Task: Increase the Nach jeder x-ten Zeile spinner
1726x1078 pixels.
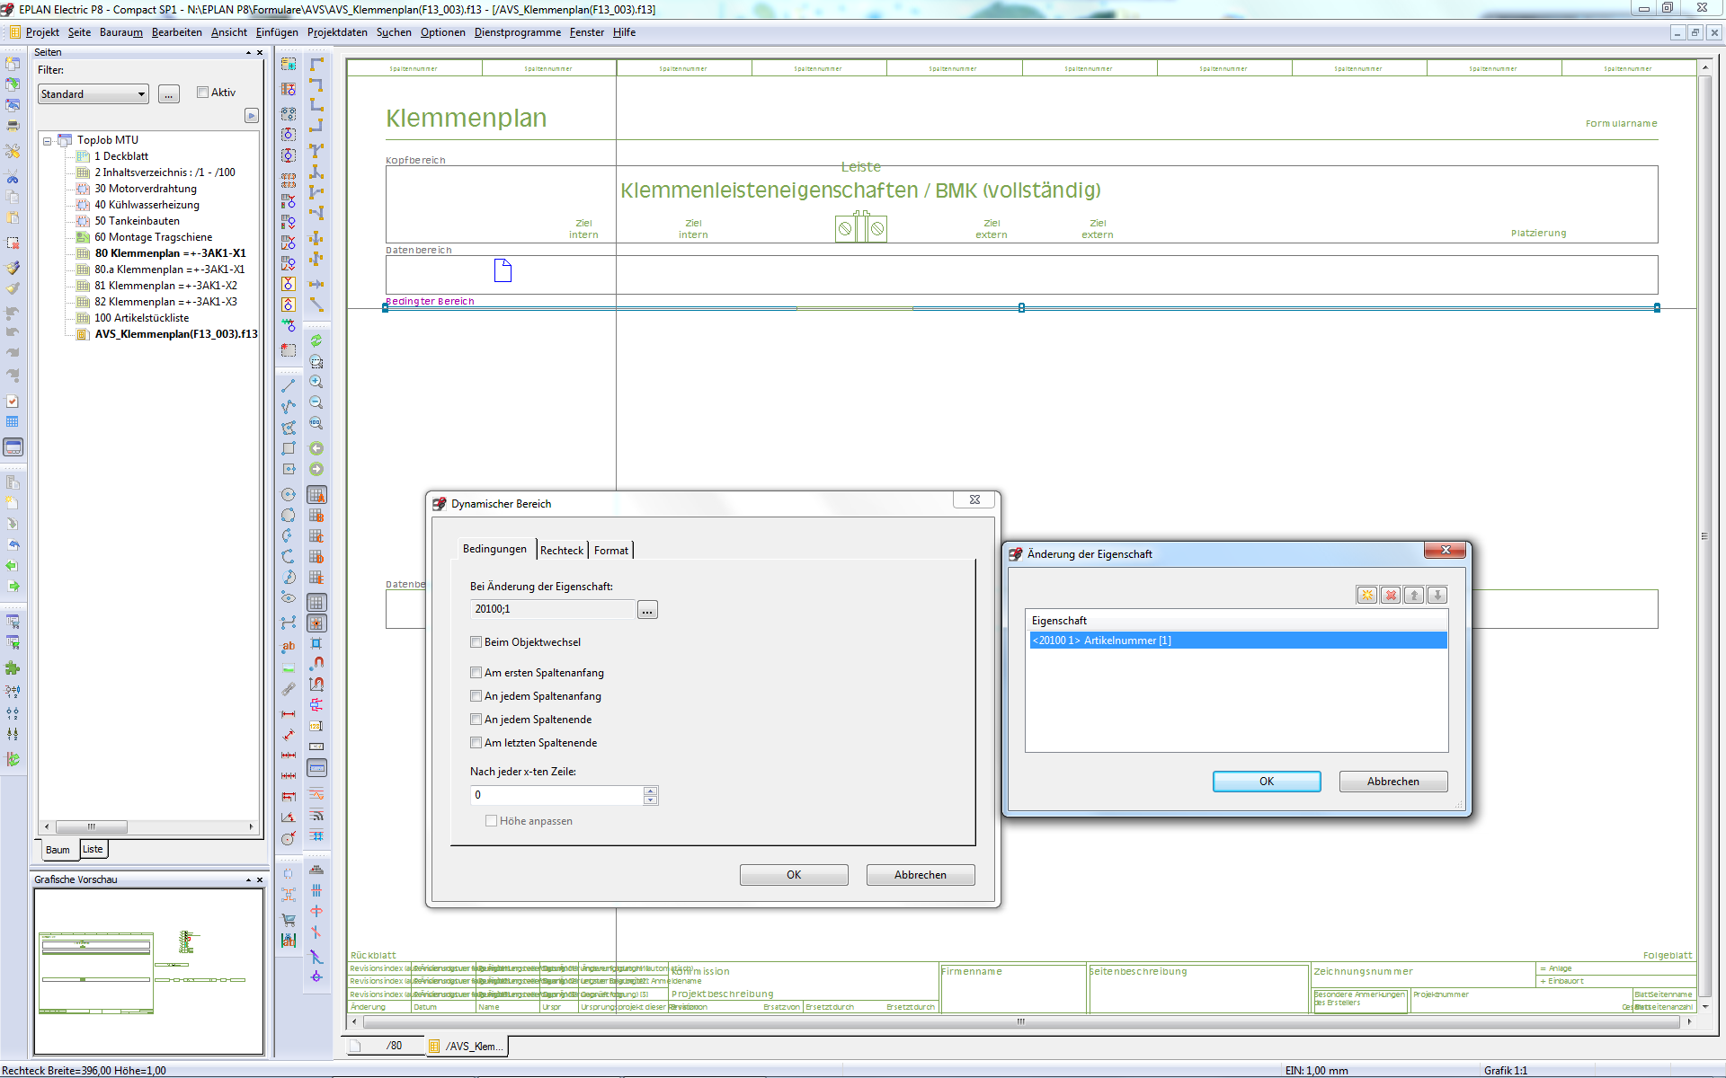Action: [651, 791]
